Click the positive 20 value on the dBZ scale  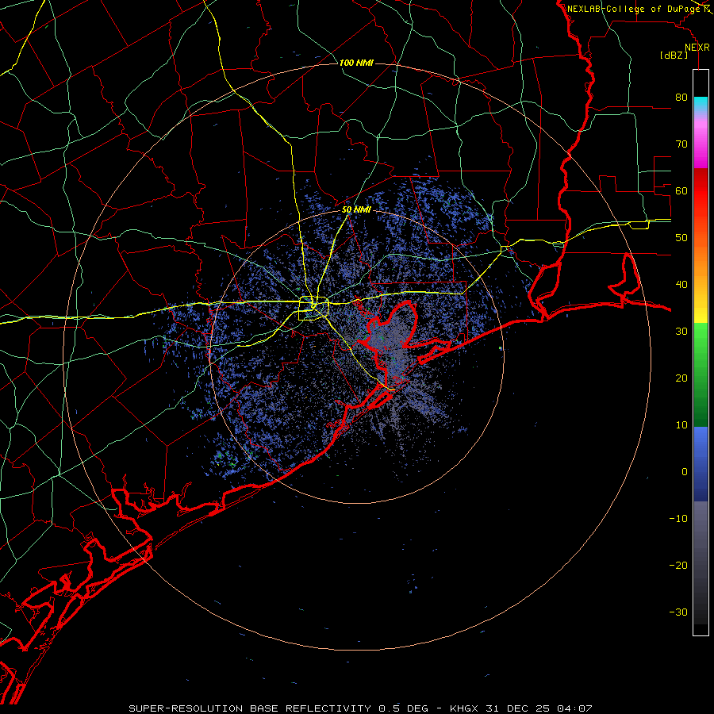coord(681,378)
